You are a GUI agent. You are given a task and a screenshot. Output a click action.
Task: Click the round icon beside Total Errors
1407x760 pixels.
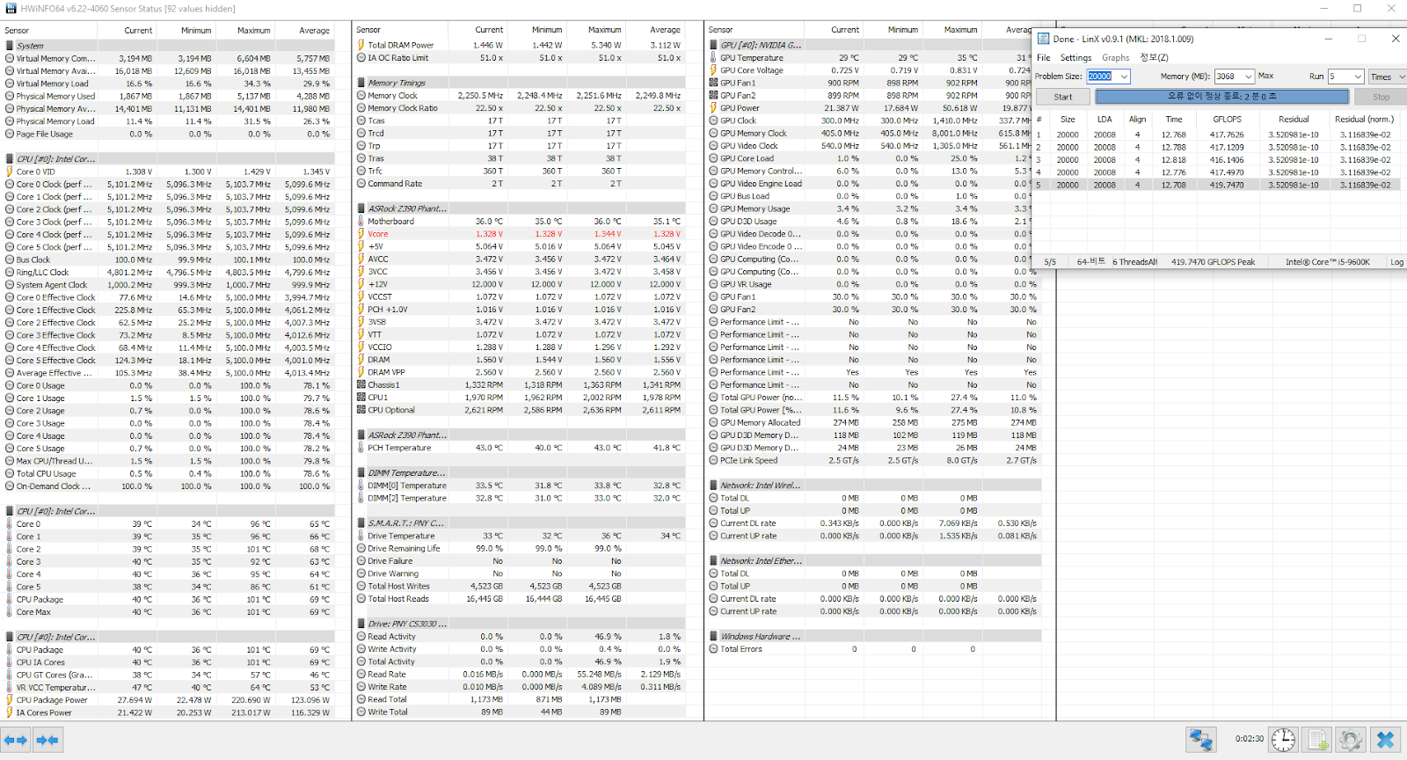pos(713,649)
